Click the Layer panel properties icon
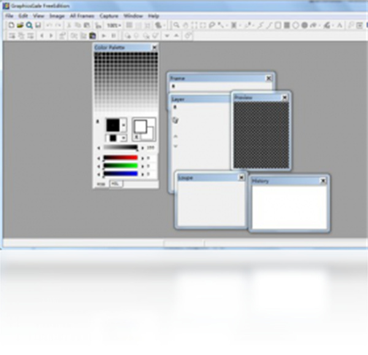 (x=175, y=120)
